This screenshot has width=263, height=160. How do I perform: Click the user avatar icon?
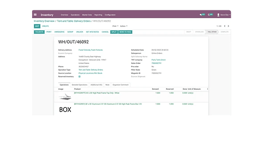[218, 15]
